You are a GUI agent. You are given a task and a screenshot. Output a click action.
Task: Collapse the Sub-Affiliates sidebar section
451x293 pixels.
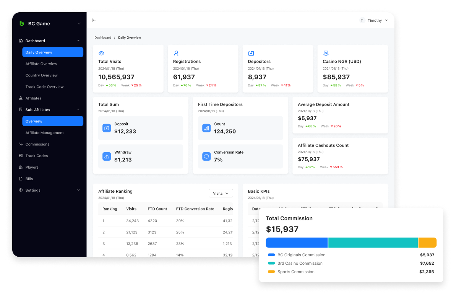(78, 110)
